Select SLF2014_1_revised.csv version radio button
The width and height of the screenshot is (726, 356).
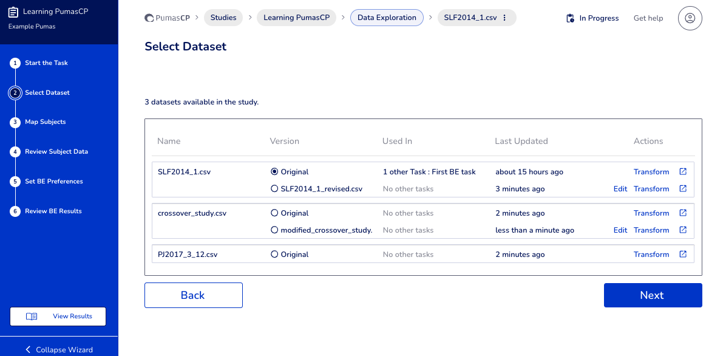pyautogui.click(x=274, y=189)
